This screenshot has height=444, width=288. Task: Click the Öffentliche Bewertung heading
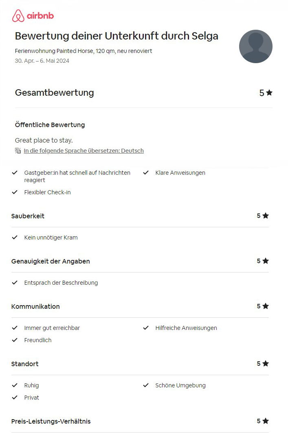coord(50,125)
